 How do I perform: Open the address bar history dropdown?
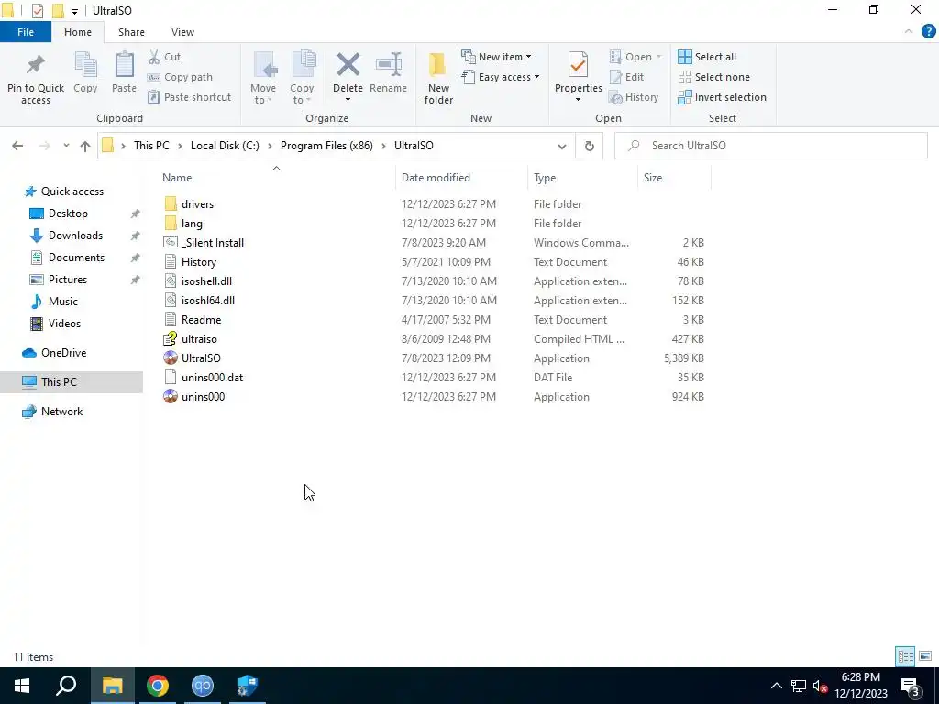point(562,146)
